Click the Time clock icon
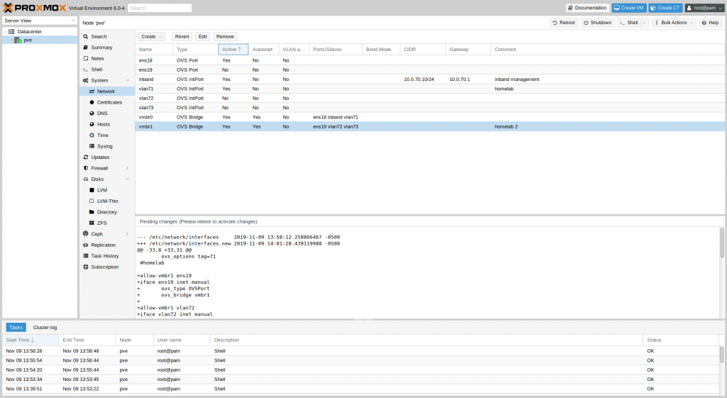727x398 pixels. (92, 136)
